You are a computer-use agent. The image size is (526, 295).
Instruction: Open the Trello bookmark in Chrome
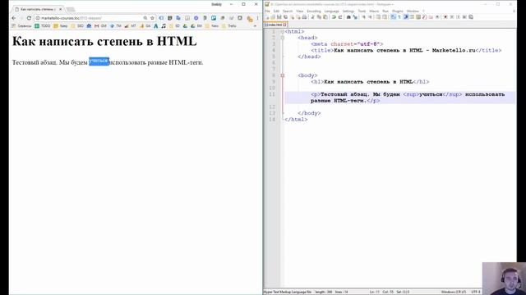[x=229, y=25]
